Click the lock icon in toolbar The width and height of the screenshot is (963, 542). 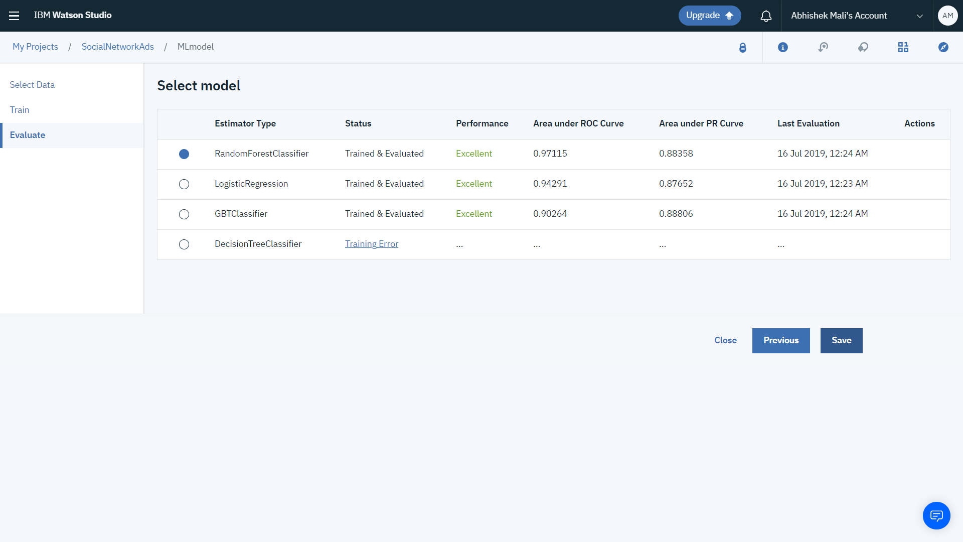click(x=743, y=47)
